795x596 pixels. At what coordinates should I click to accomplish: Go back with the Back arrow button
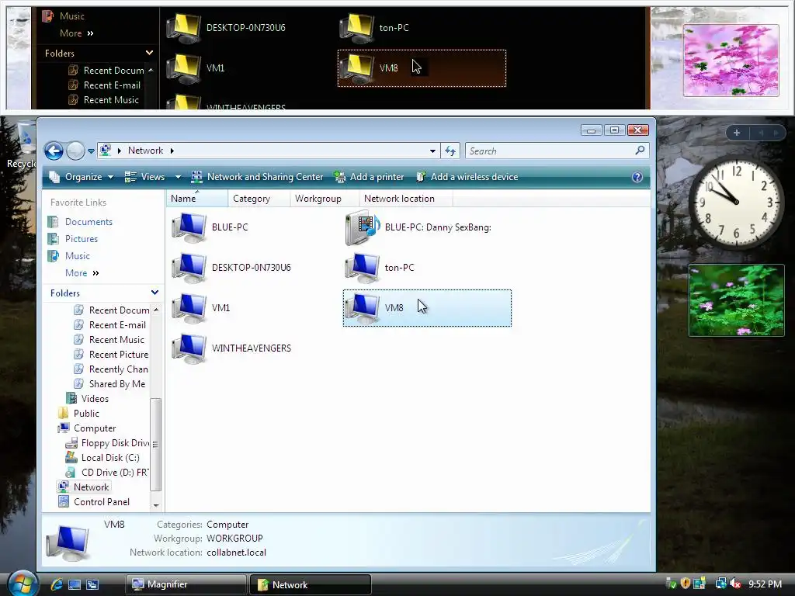click(54, 151)
